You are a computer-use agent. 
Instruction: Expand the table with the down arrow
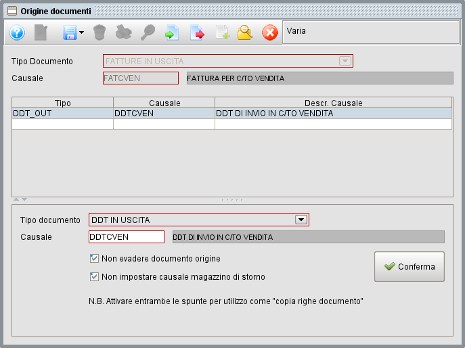24,199
